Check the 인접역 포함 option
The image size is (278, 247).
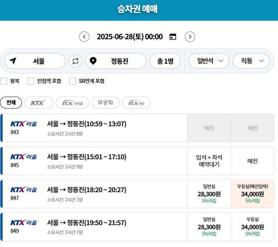tap(30, 81)
